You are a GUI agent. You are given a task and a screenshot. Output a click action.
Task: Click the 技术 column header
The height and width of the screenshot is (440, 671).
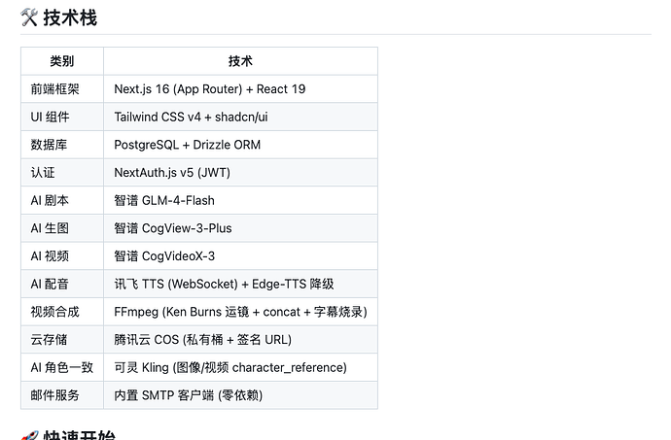click(240, 61)
